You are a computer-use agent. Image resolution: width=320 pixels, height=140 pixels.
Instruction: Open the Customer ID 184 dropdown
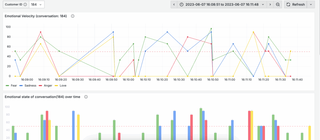pos(37,5)
